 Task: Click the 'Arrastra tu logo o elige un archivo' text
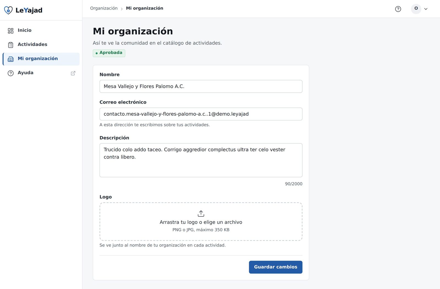tap(201, 222)
